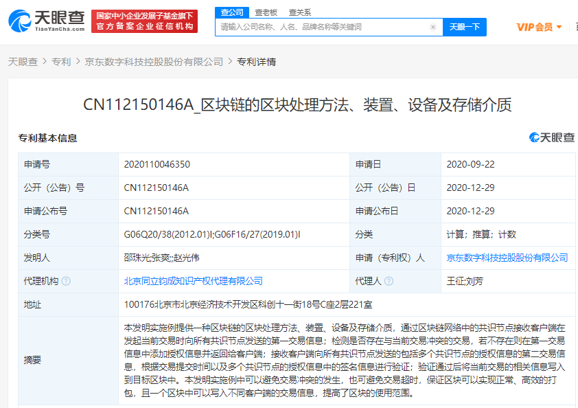Click the 专利基本信息 section heading
The height and width of the screenshot is (408, 578).
47,138
